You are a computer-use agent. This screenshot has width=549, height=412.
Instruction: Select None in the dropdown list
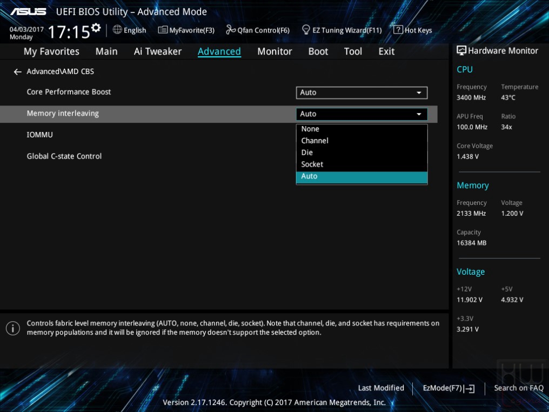[x=361, y=129]
